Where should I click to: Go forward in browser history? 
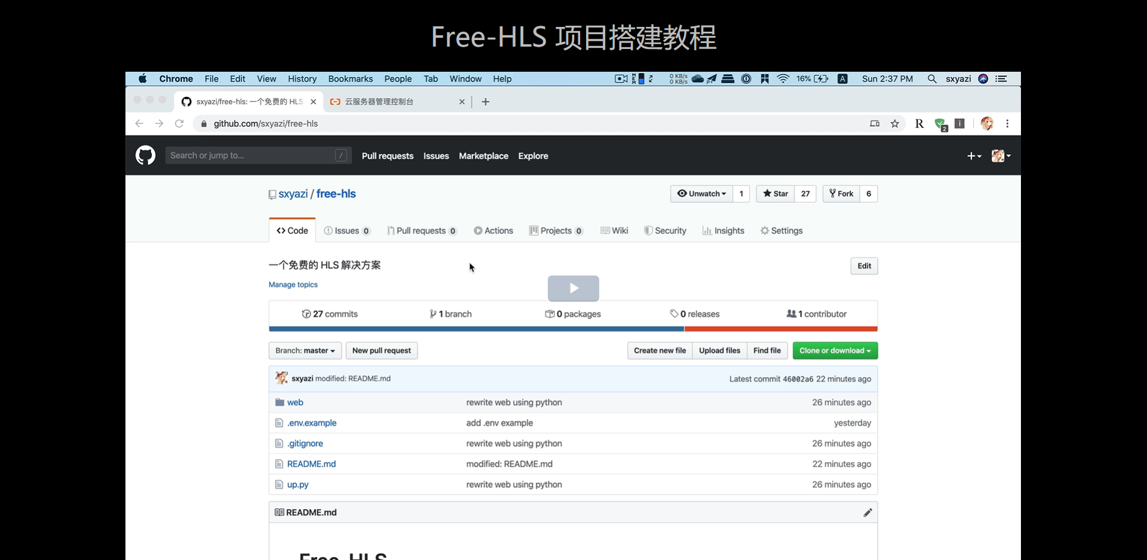pyautogui.click(x=159, y=124)
